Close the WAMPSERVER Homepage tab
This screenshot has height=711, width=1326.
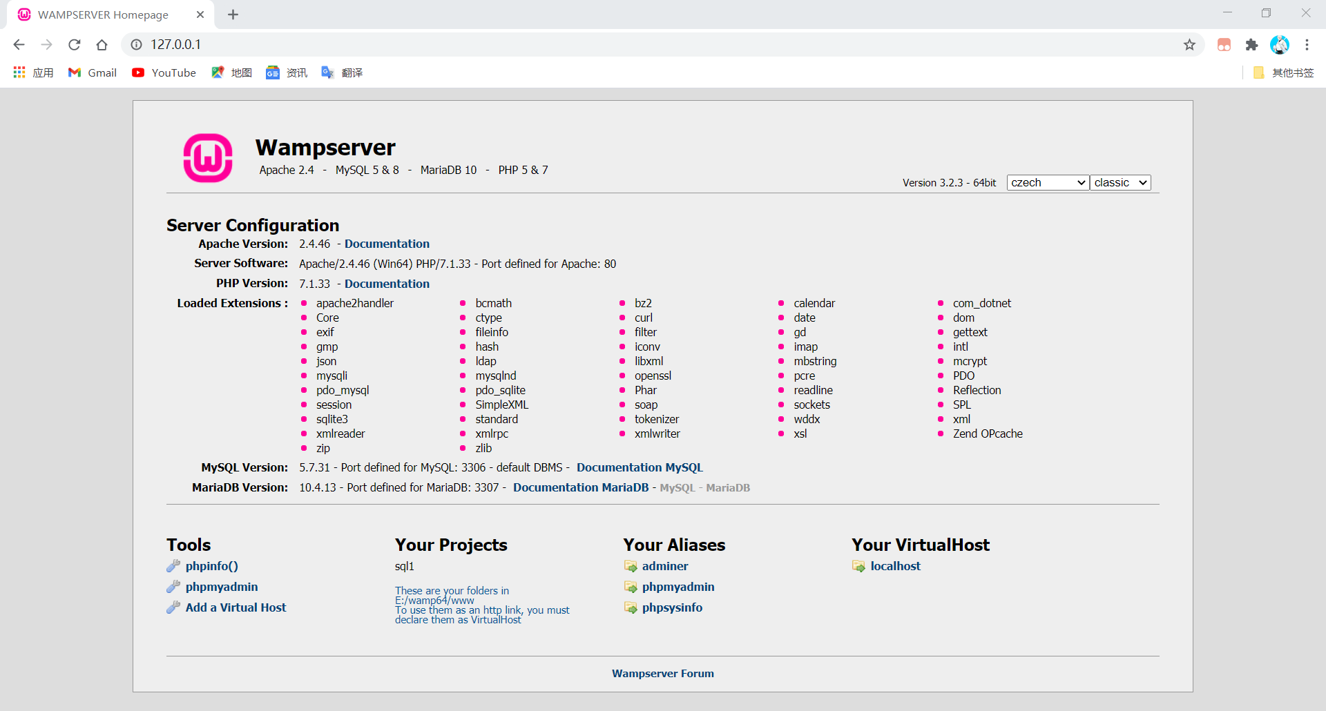pyautogui.click(x=200, y=14)
